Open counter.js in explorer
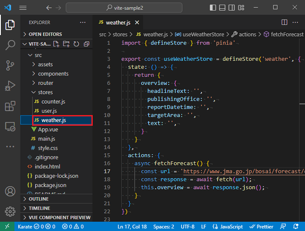305x231 pixels. click(x=57, y=102)
